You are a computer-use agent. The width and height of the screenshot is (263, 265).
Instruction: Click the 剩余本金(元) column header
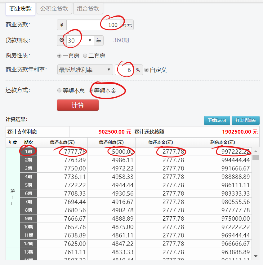(x=223, y=142)
